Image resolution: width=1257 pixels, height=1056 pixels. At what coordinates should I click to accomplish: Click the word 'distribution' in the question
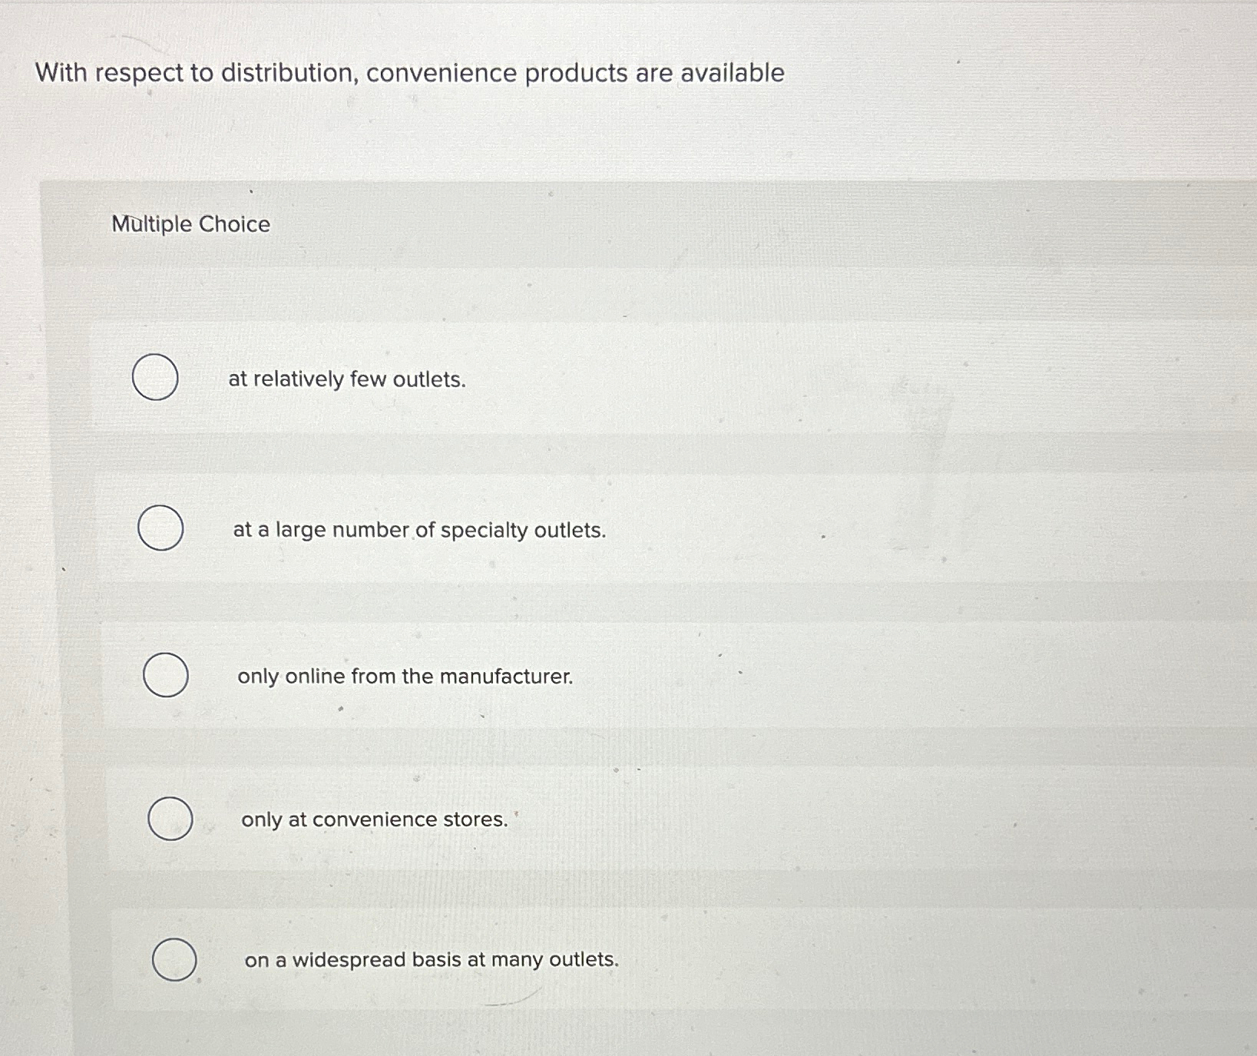[x=289, y=73]
